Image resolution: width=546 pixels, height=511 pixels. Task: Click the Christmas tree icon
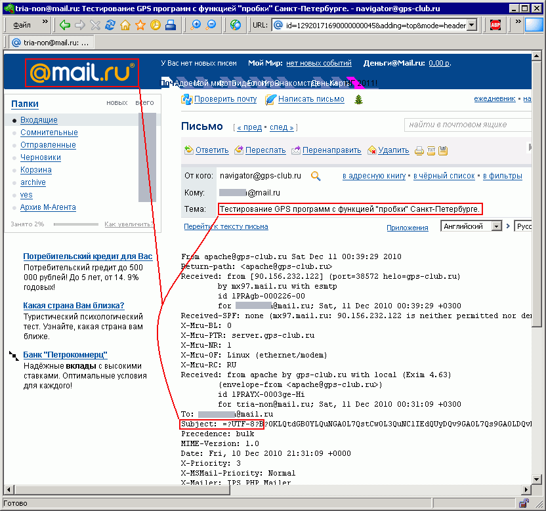(359, 100)
